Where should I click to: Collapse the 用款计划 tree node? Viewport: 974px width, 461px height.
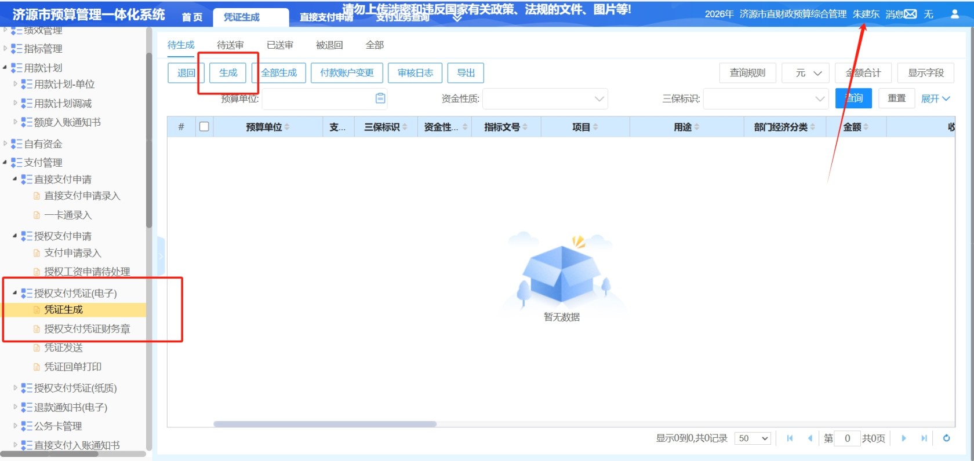click(5, 68)
